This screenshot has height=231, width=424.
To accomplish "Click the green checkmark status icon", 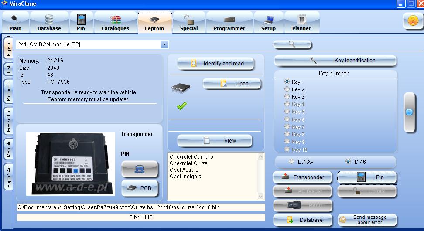I will pos(182,105).
